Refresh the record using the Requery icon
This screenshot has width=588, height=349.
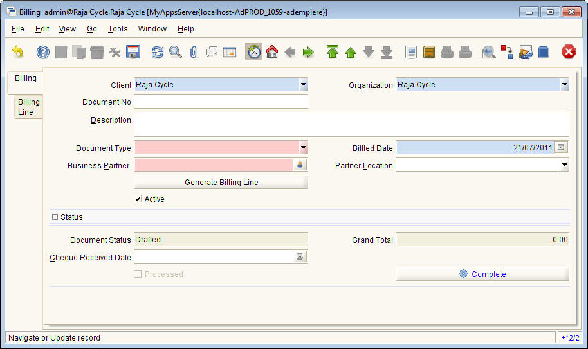pyautogui.click(x=158, y=52)
